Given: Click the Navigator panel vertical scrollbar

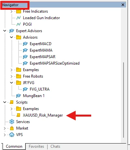Looking at the screenshot, I should coord(124,100).
